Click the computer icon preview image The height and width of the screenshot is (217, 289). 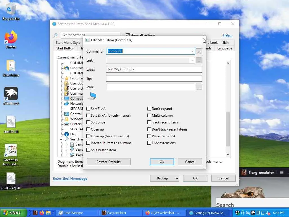(x=92, y=96)
